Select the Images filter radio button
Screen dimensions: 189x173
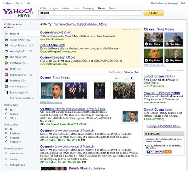pyautogui.click(x=6, y=114)
